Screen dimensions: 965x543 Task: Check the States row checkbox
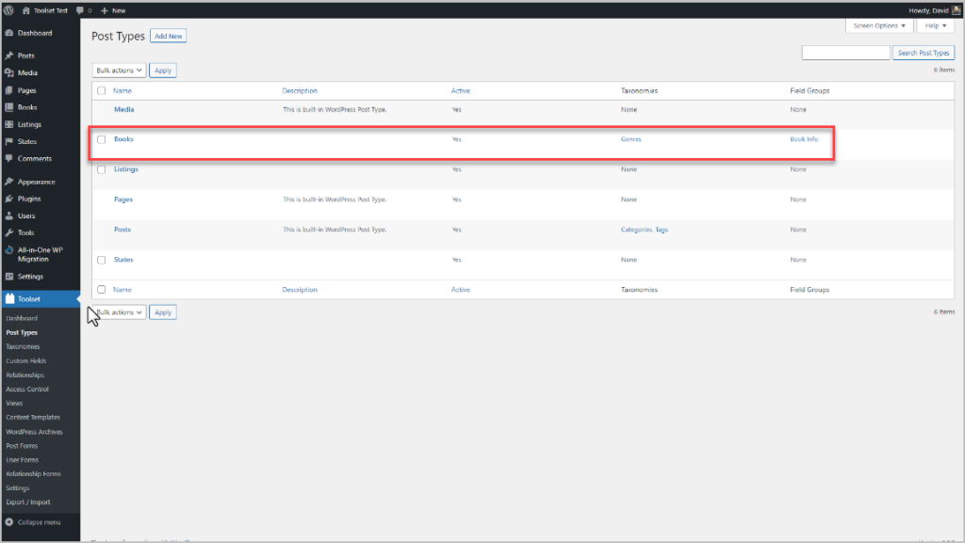102,260
